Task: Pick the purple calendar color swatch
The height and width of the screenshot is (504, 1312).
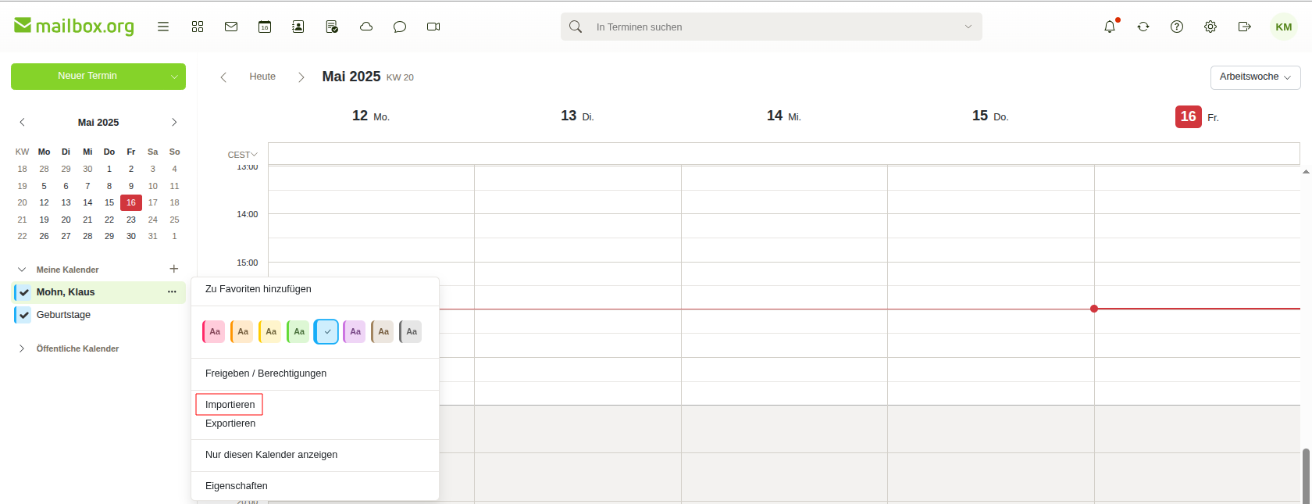Action: (x=355, y=331)
